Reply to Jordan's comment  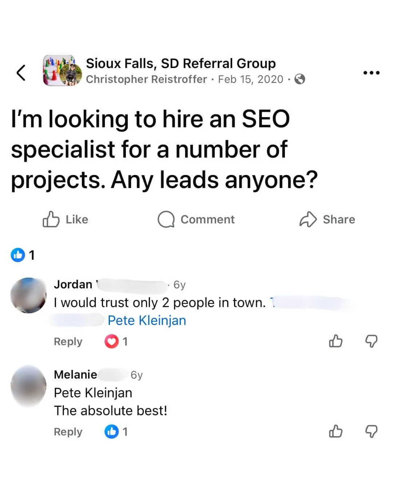click(x=68, y=342)
